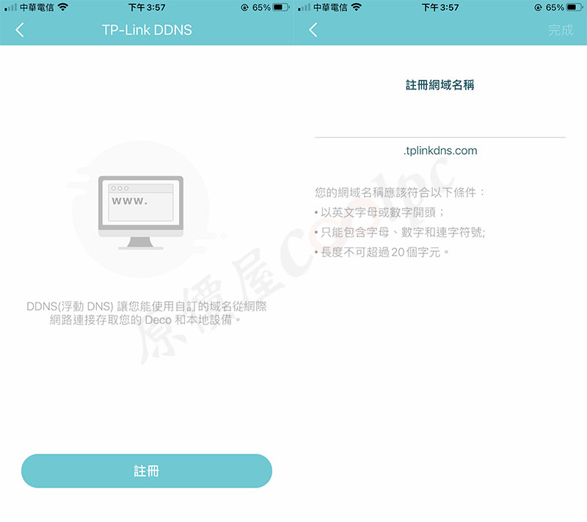The height and width of the screenshot is (522, 587).
Task: Tap 下午 3:57 clock on TP-Link DDNS screen
Action: pos(147,7)
